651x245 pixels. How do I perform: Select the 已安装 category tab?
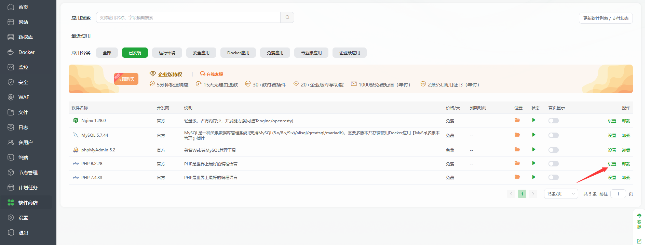coord(135,53)
